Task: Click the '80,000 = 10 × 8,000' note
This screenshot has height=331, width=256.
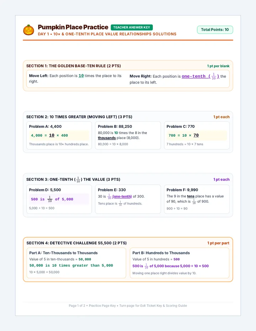Action: point(113,144)
